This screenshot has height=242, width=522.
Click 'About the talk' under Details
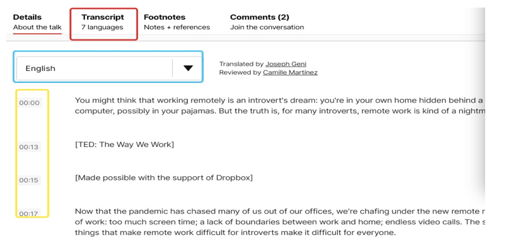(37, 27)
